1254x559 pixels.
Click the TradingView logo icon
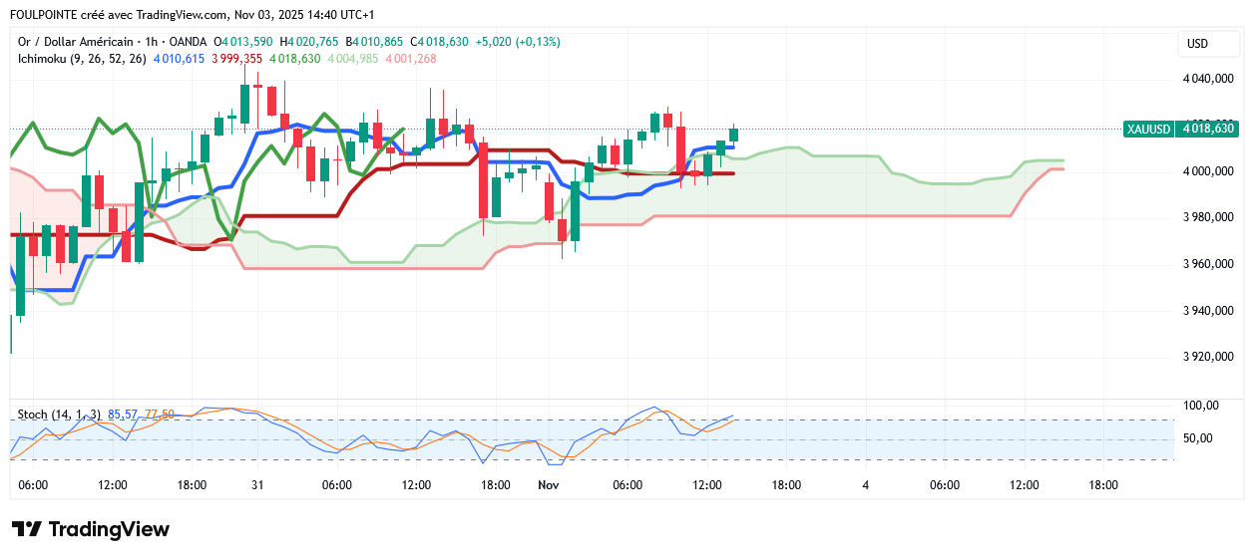pos(26,529)
